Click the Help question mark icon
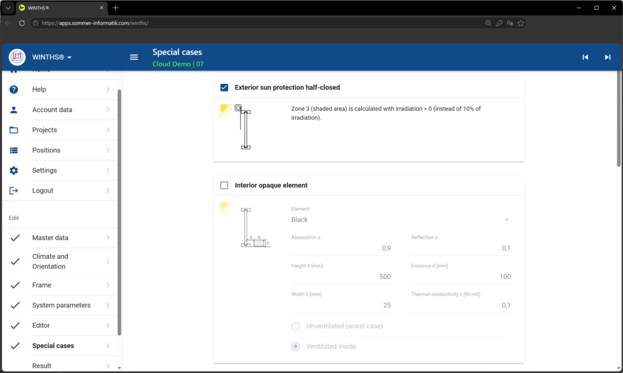 coord(14,90)
